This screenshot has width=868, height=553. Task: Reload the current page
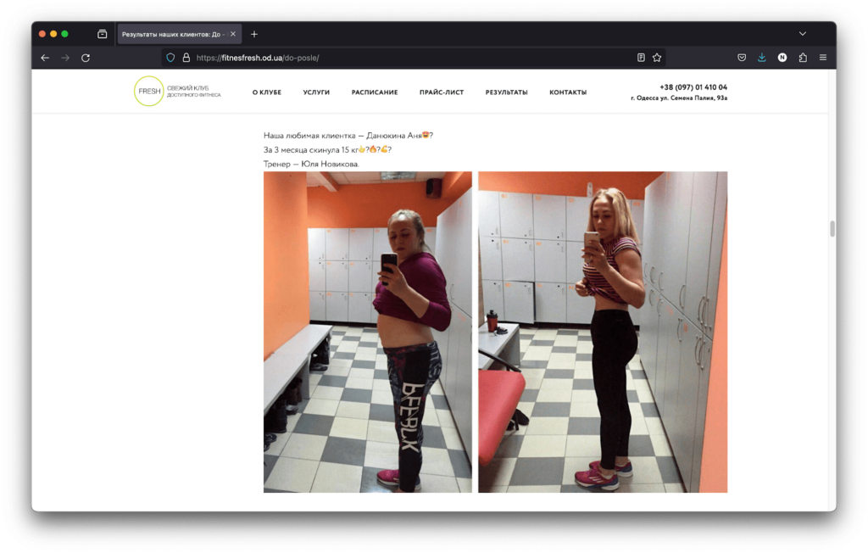coord(86,58)
